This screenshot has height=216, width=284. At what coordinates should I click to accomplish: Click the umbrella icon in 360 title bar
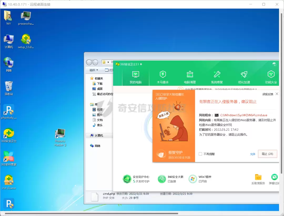[274, 64]
